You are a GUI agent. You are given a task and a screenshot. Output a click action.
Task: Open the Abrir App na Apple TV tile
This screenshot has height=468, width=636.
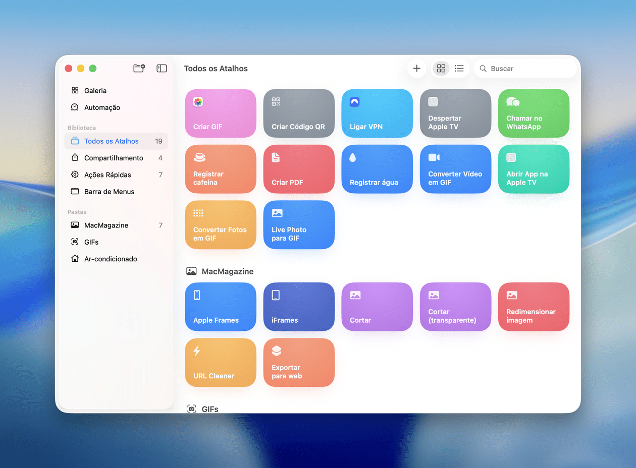click(x=534, y=169)
